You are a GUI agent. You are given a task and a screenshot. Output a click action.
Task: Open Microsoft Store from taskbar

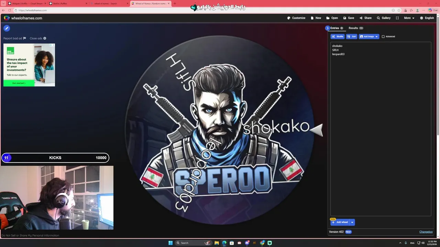coord(232,243)
